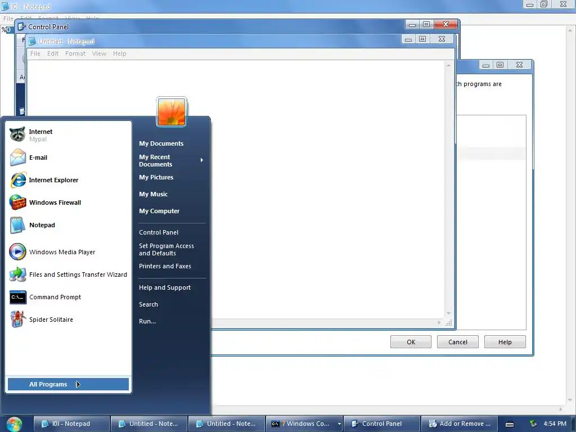The image size is (576, 432).
Task: Expand All Programs menu
Action: tap(68, 384)
